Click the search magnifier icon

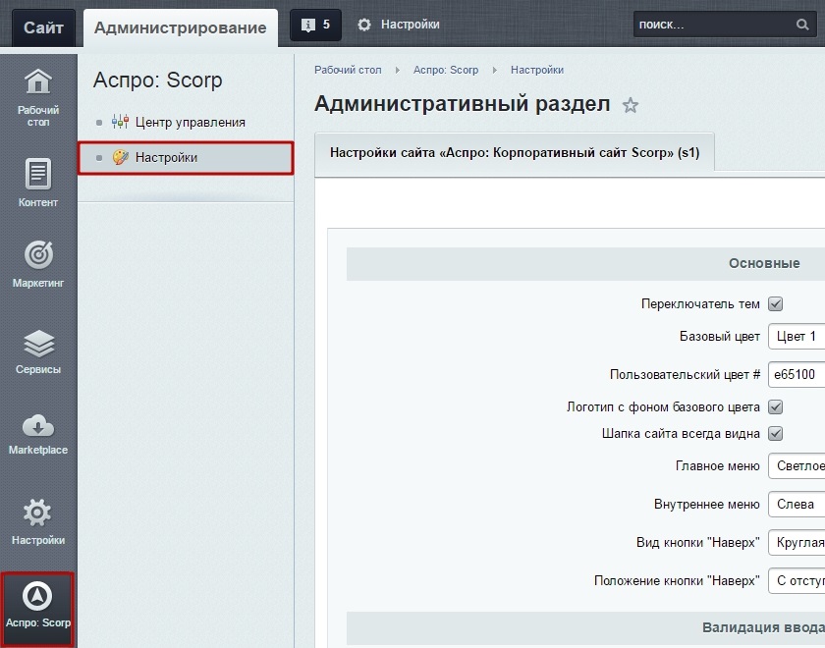tap(802, 25)
